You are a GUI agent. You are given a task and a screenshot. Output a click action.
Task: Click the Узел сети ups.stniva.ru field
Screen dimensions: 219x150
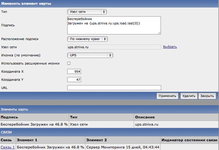pyautogui.click(x=114, y=47)
